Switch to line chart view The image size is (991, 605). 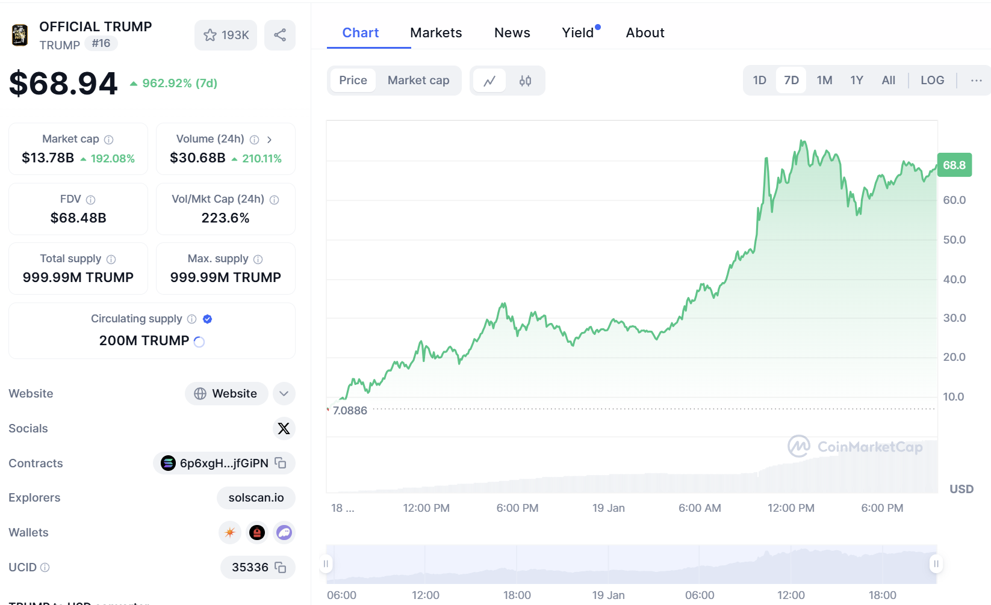489,81
